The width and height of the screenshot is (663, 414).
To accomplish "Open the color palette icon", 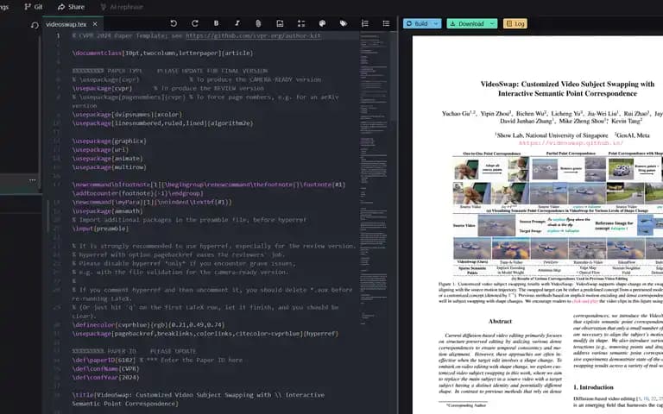I will click(x=322, y=23).
